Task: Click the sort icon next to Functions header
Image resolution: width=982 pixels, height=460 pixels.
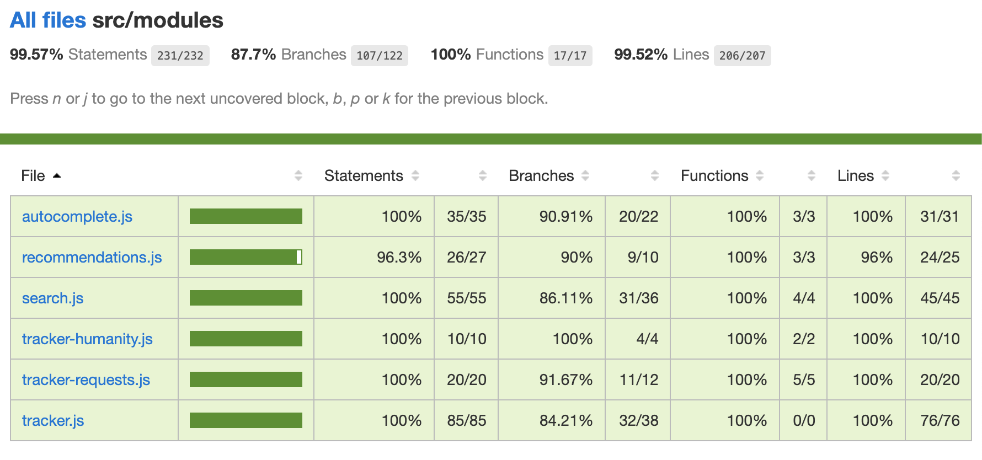Action: coord(760,176)
